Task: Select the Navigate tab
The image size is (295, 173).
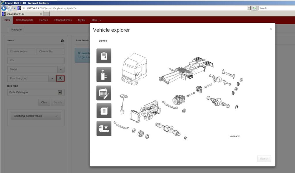Action: point(16,29)
